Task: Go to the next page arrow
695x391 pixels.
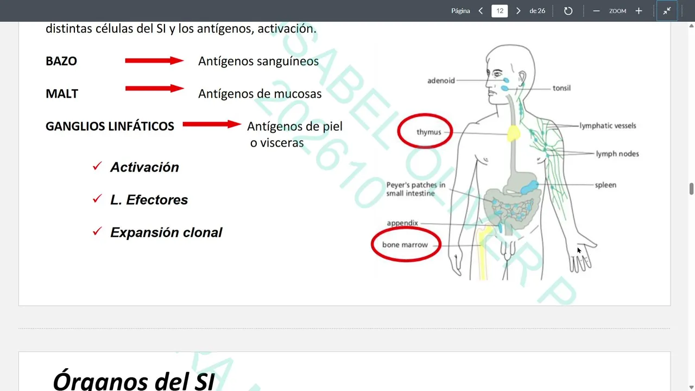Action: [x=518, y=11]
